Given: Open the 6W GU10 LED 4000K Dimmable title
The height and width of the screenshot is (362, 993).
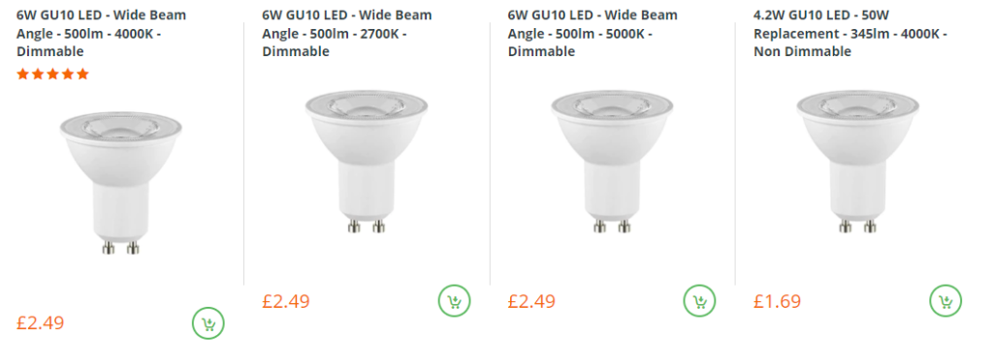Looking at the screenshot, I should point(101,34).
